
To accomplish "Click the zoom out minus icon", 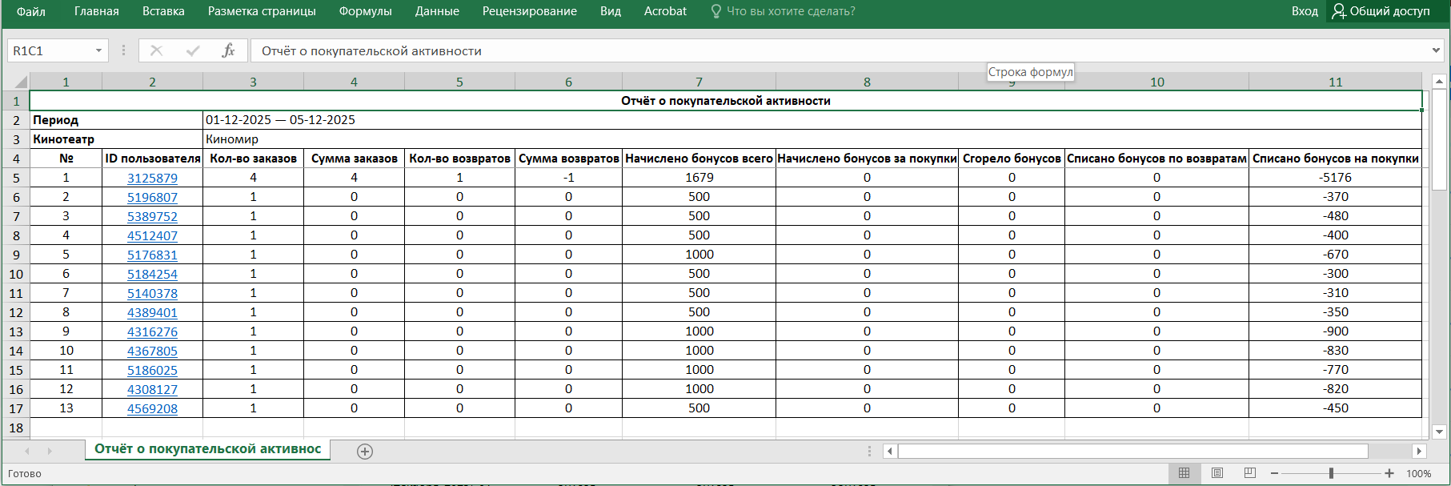I will pyautogui.click(x=1275, y=473).
